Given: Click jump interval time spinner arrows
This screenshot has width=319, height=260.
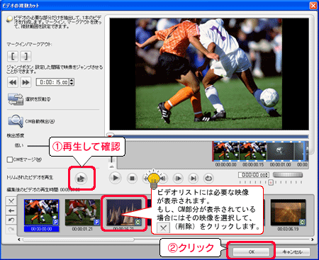Looking at the screenshot, I should click(72, 82).
